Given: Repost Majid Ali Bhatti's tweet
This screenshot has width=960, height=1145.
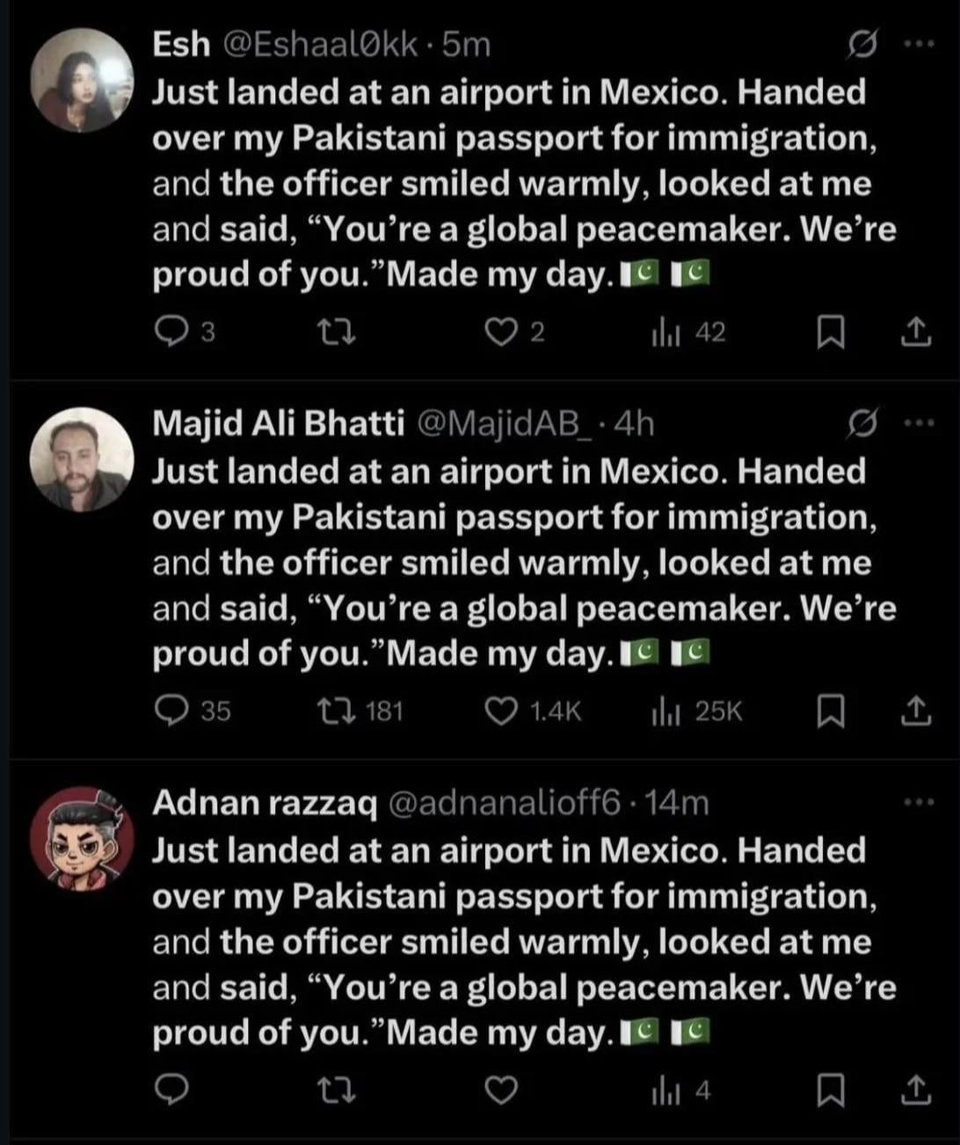Looking at the screenshot, I should click(x=336, y=711).
